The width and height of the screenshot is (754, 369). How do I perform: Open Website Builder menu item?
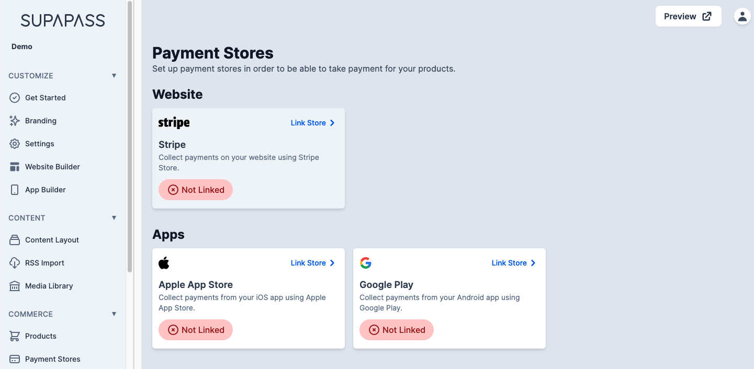coord(63,167)
